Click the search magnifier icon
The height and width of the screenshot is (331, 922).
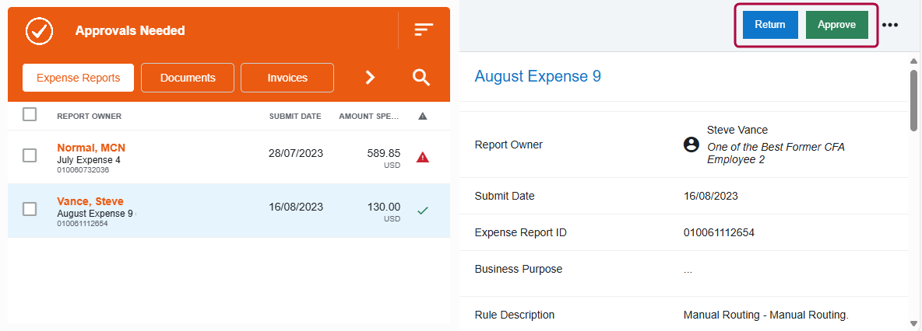point(421,77)
